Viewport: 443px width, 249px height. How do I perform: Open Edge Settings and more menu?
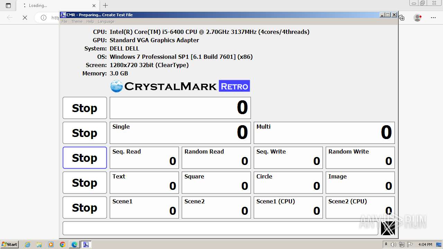tap(433, 18)
